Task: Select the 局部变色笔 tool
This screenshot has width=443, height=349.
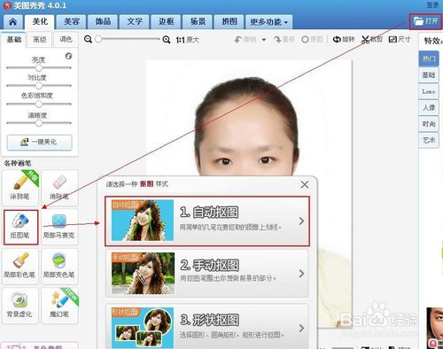Action: (x=59, y=266)
